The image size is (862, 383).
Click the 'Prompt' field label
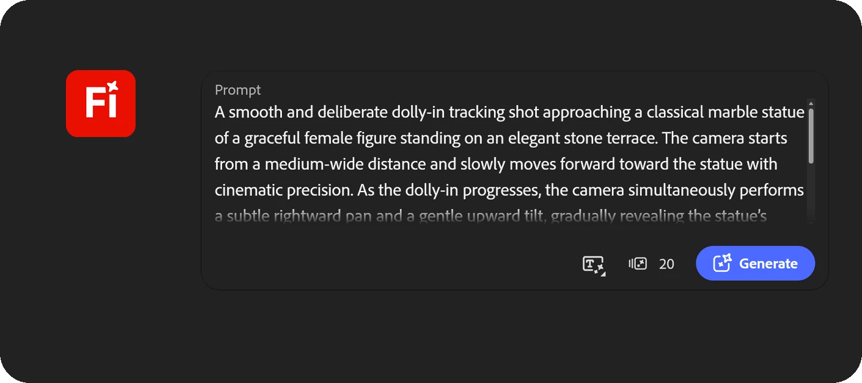pyautogui.click(x=238, y=90)
